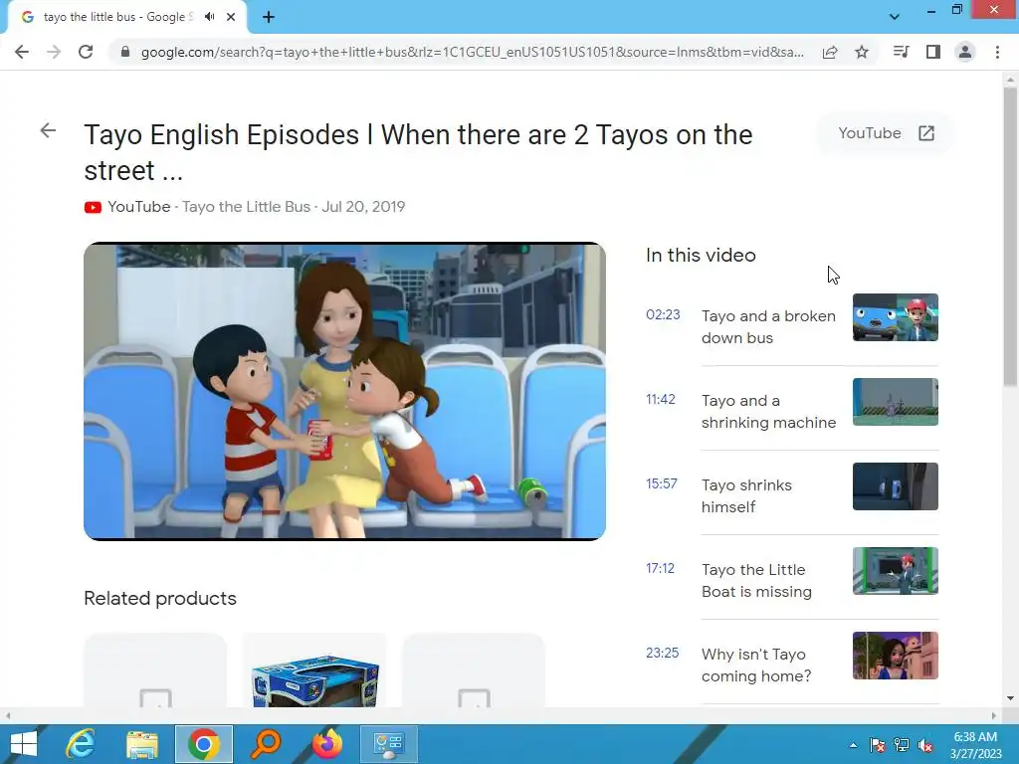Open the clock showing 6:38 AM
1019x764 pixels.
(x=975, y=745)
